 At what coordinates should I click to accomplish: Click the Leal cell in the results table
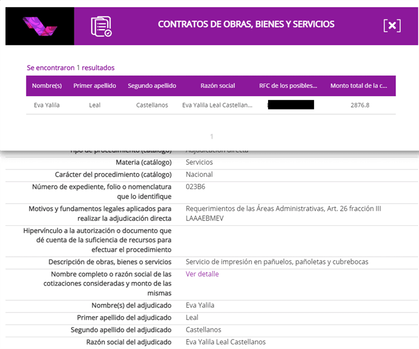tap(94, 105)
